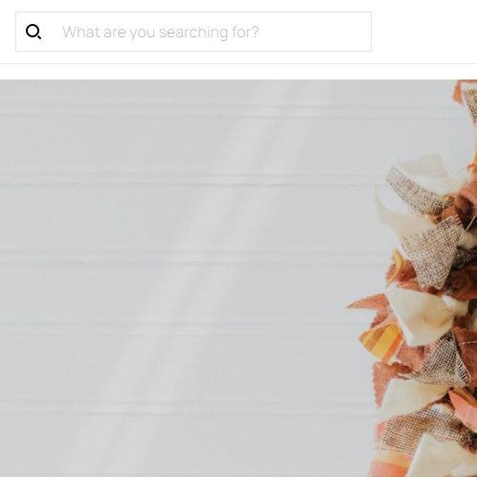This screenshot has height=477, width=477.
Task: Click the empty right end of search box
Action: point(335,32)
